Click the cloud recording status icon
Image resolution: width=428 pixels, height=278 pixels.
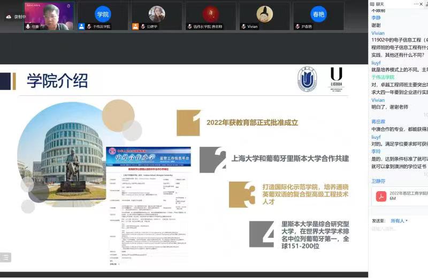tap(9, 17)
